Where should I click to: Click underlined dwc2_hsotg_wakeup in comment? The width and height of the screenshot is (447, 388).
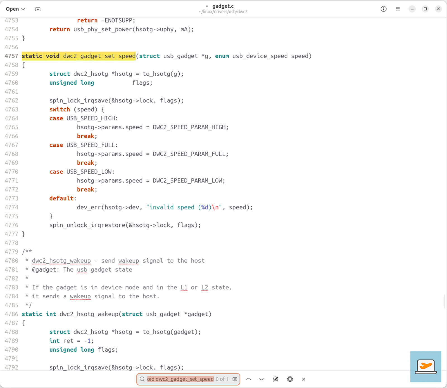pyautogui.click(x=61, y=261)
